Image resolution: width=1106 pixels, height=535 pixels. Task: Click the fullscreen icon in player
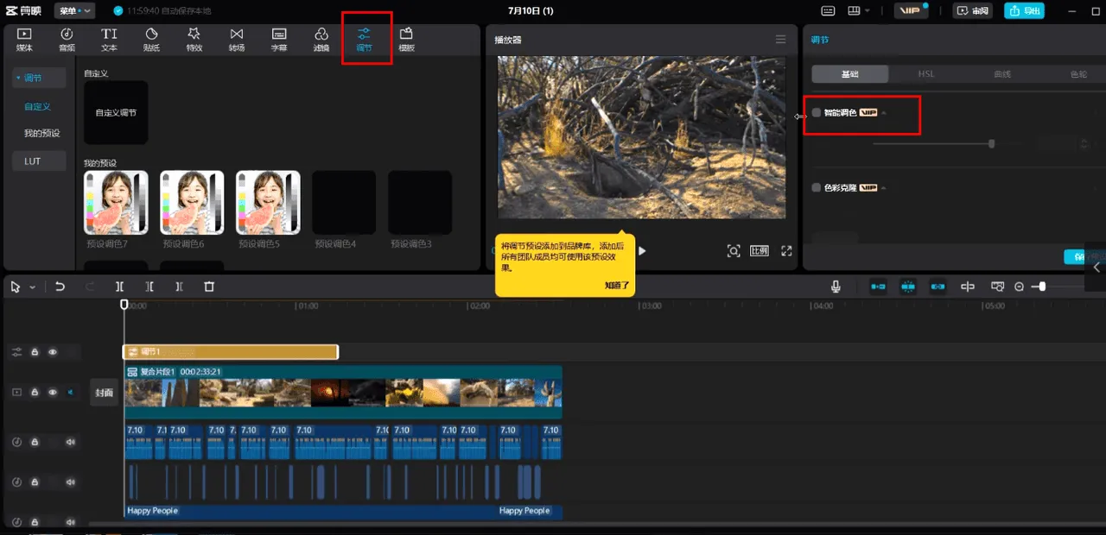click(786, 251)
